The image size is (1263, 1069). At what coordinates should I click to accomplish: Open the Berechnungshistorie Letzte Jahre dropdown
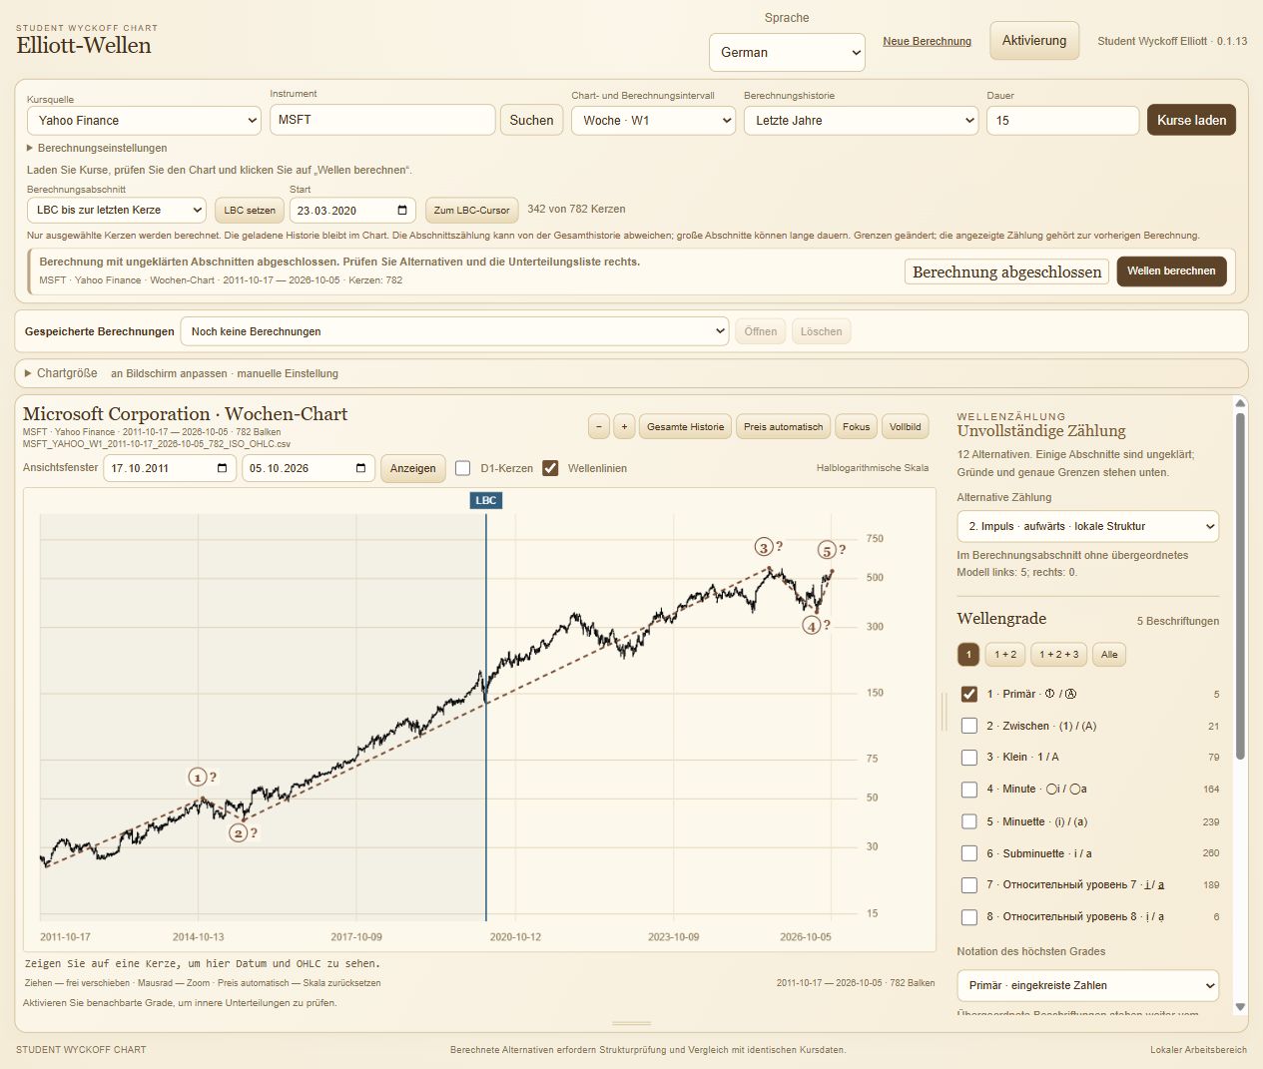point(862,121)
